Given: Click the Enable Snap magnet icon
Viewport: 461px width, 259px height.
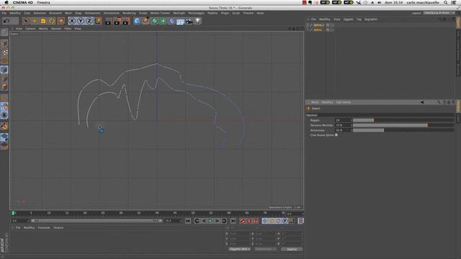Looking at the screenshot, I should click(4, 127).
